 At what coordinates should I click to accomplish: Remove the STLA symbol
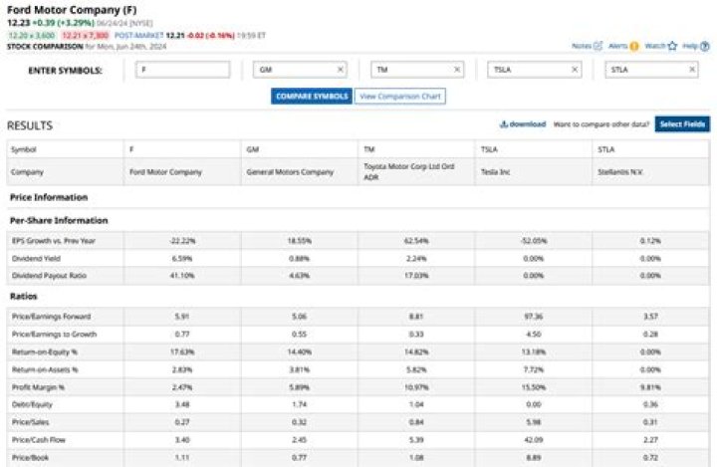pos(692,70)
